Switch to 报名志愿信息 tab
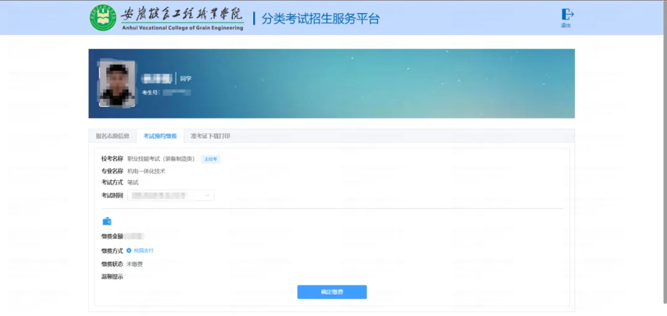The height and width of the screenshot is (316, 667). pyautogui.click(x=113, y=136)
